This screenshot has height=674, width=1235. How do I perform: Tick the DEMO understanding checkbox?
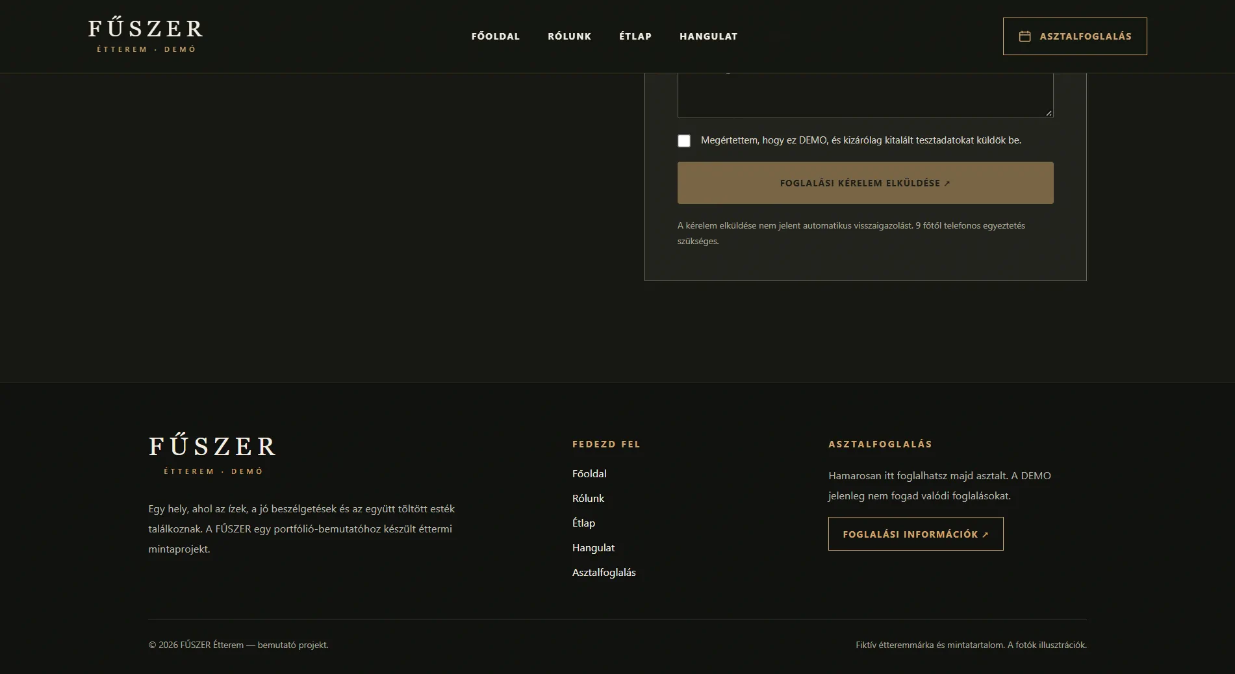coord(684,141)
